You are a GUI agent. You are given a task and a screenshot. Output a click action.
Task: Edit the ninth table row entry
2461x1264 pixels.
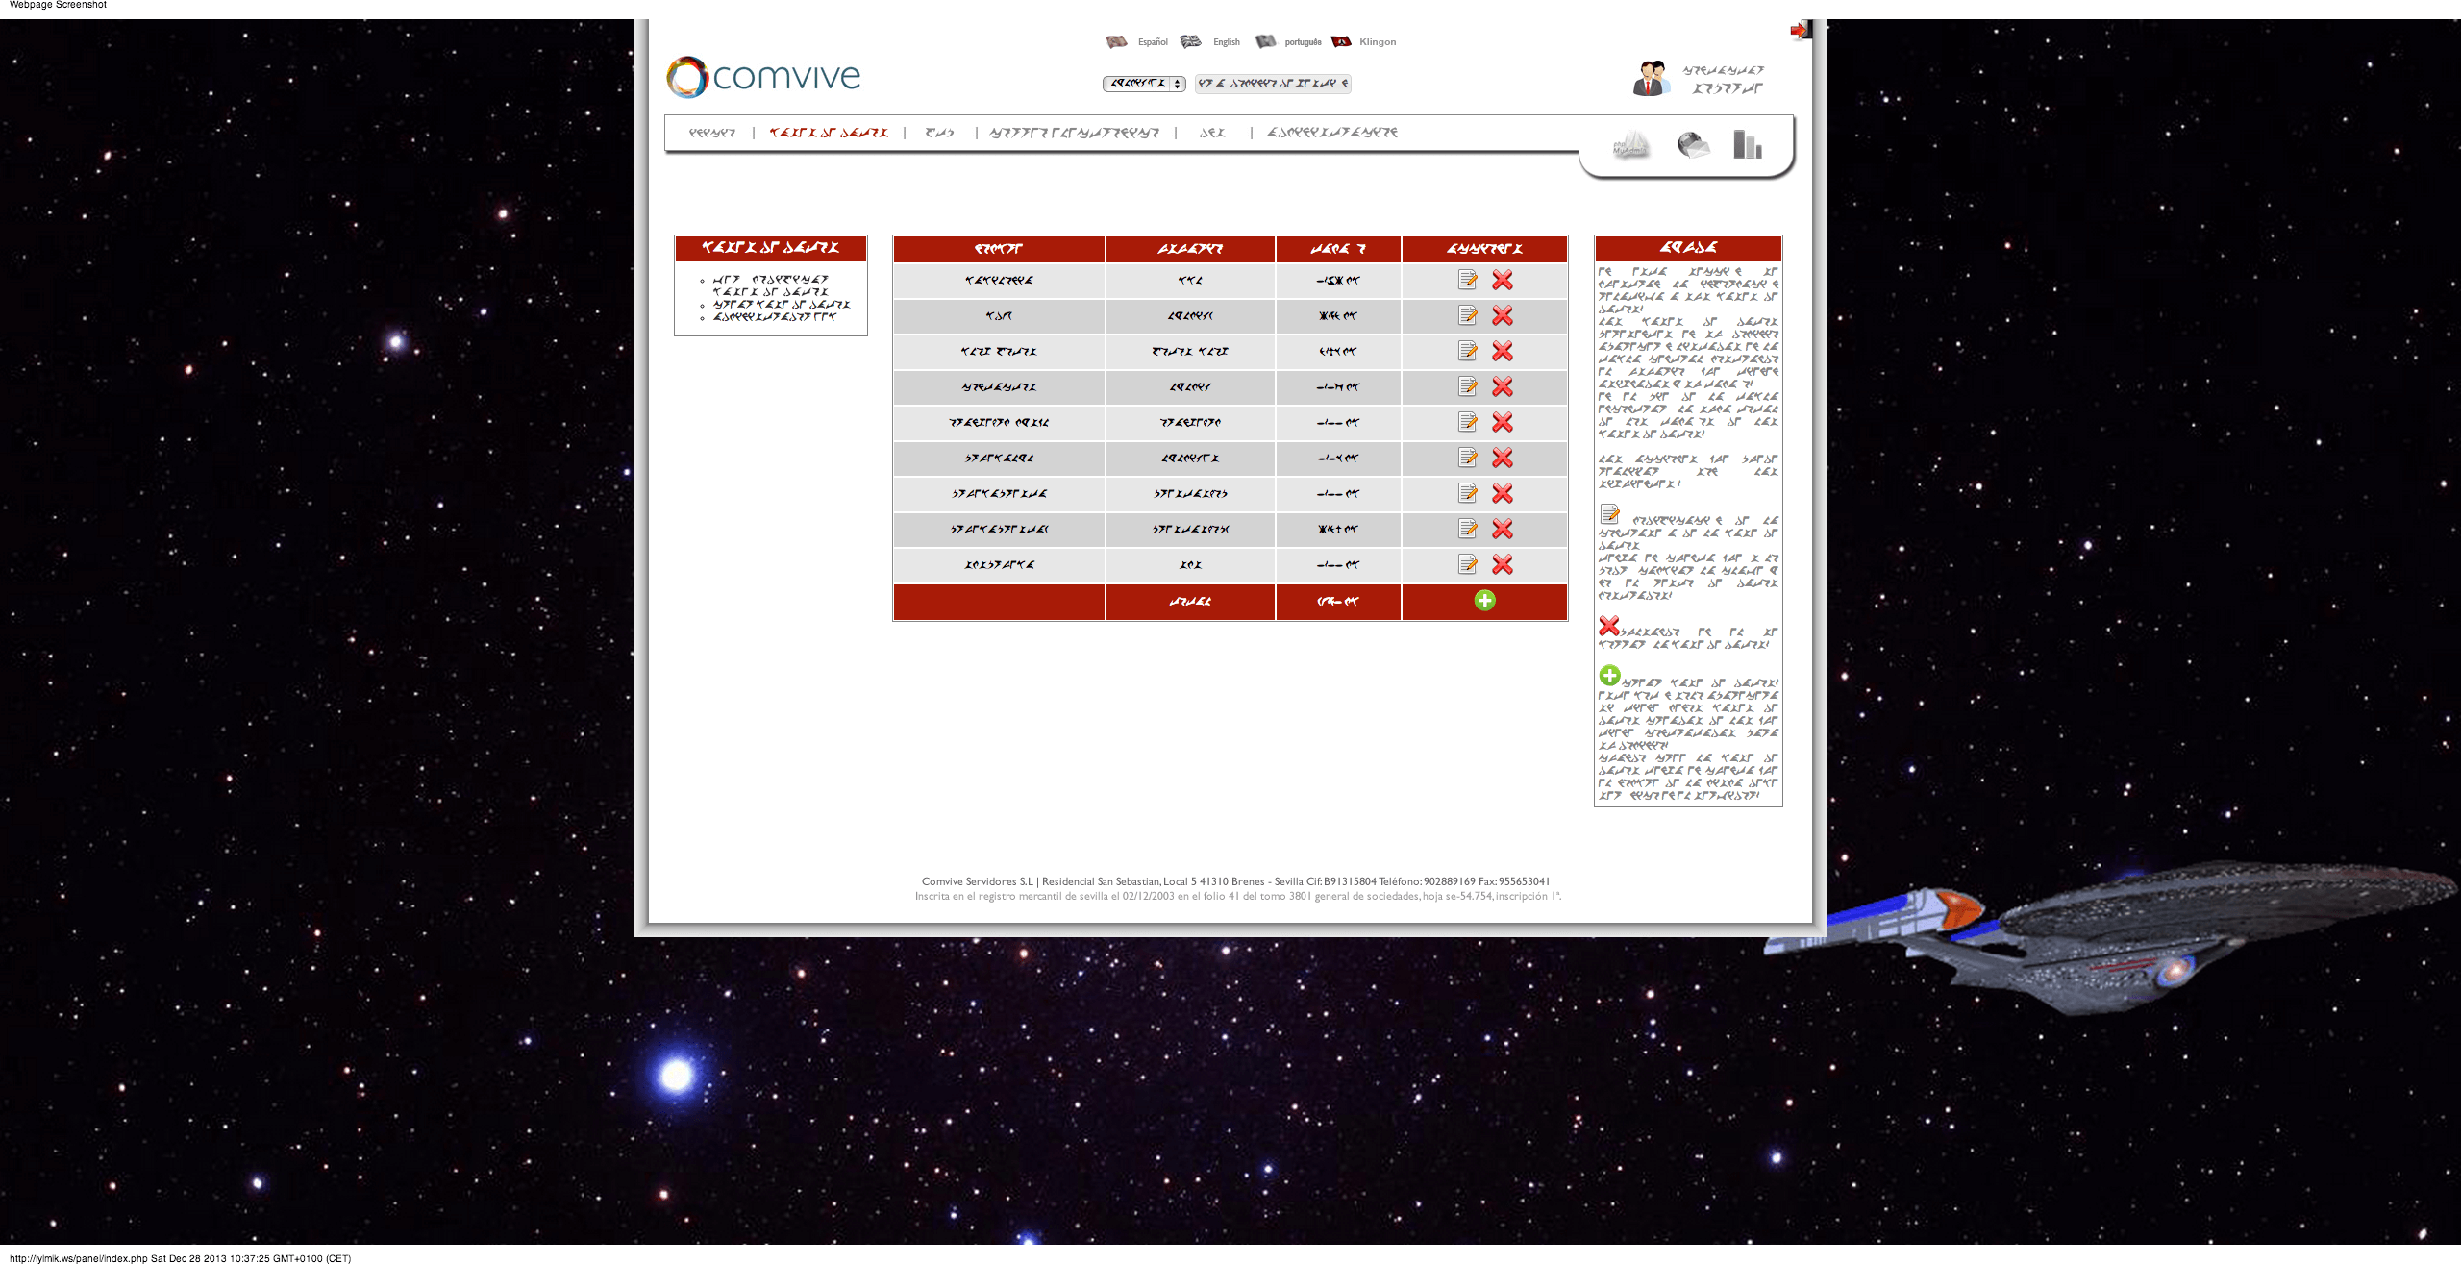tap(1467, 564)
